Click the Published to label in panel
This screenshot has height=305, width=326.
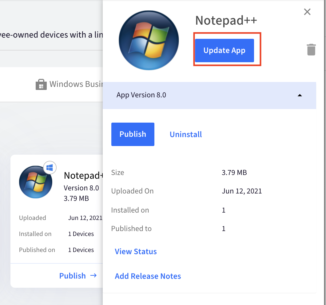[131, 229]
